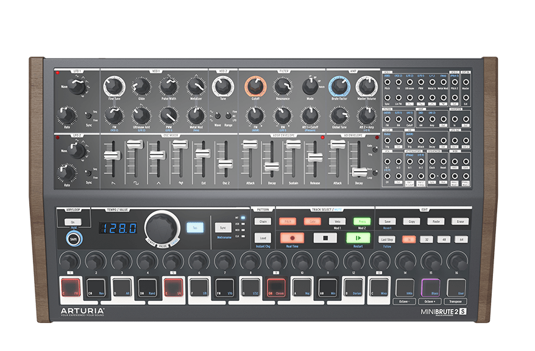The width and height of the screenshot is (535, 351).
Task: Flip the AD envelope Once/Loop switch
Action: [x=375, y=173]
